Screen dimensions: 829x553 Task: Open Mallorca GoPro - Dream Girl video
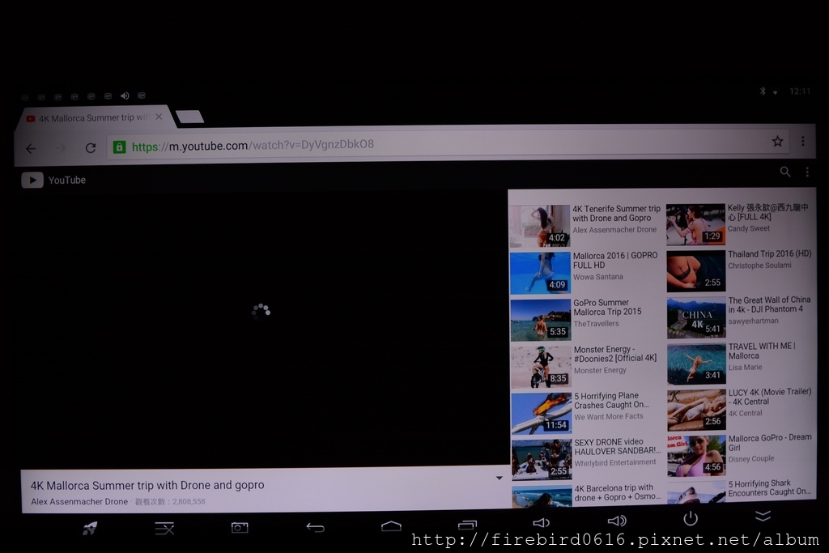coord(770,443)
